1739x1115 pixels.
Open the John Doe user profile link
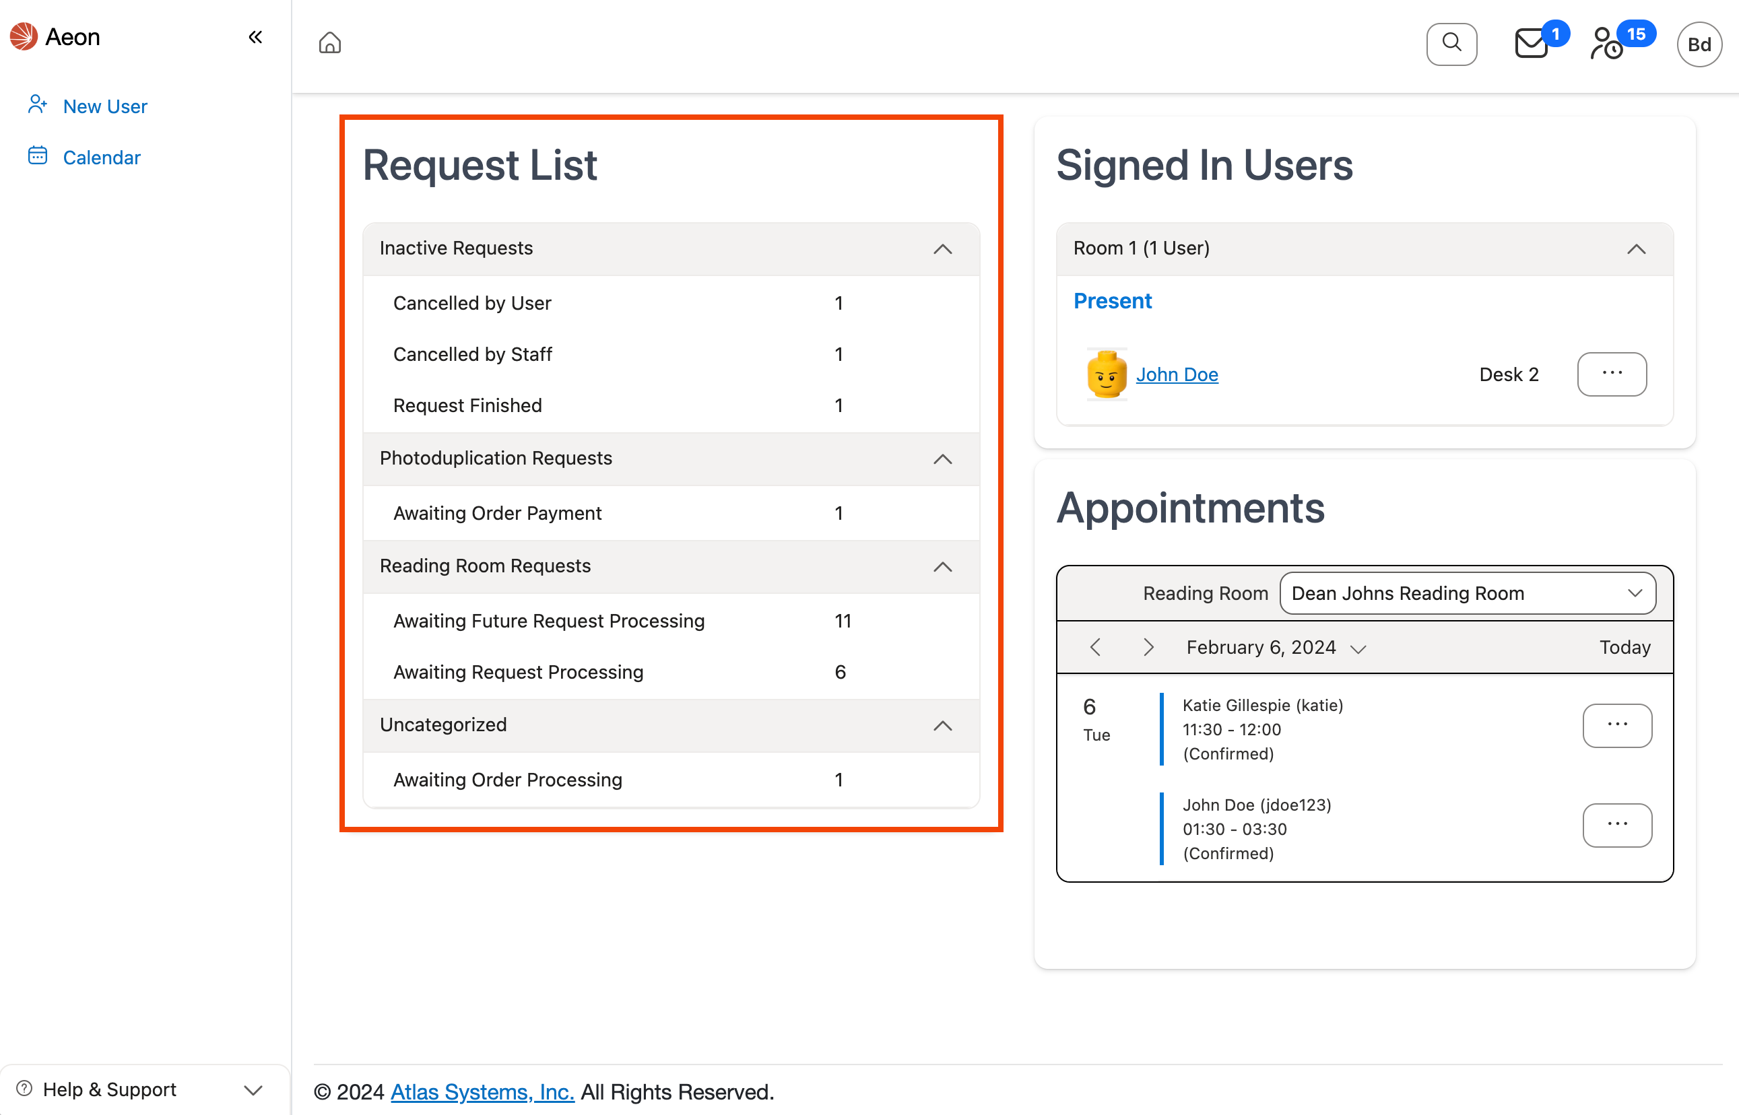coord(1176,374)
